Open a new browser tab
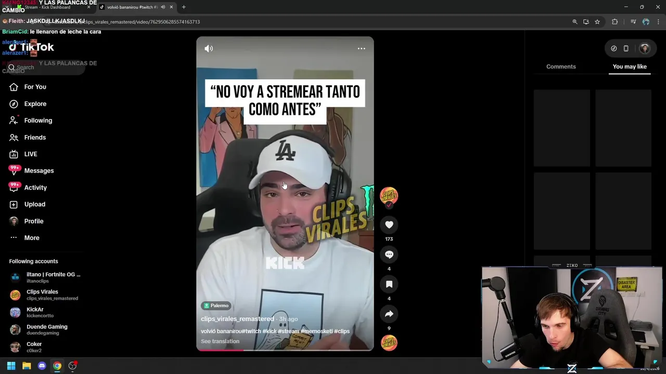This screenshot has height=374, width=666. coord(184,7)
